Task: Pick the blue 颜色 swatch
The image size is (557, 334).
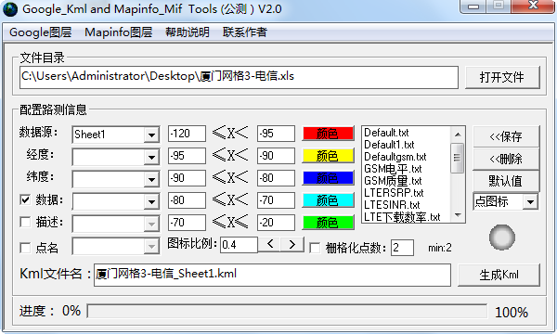Action: [328, 178]
